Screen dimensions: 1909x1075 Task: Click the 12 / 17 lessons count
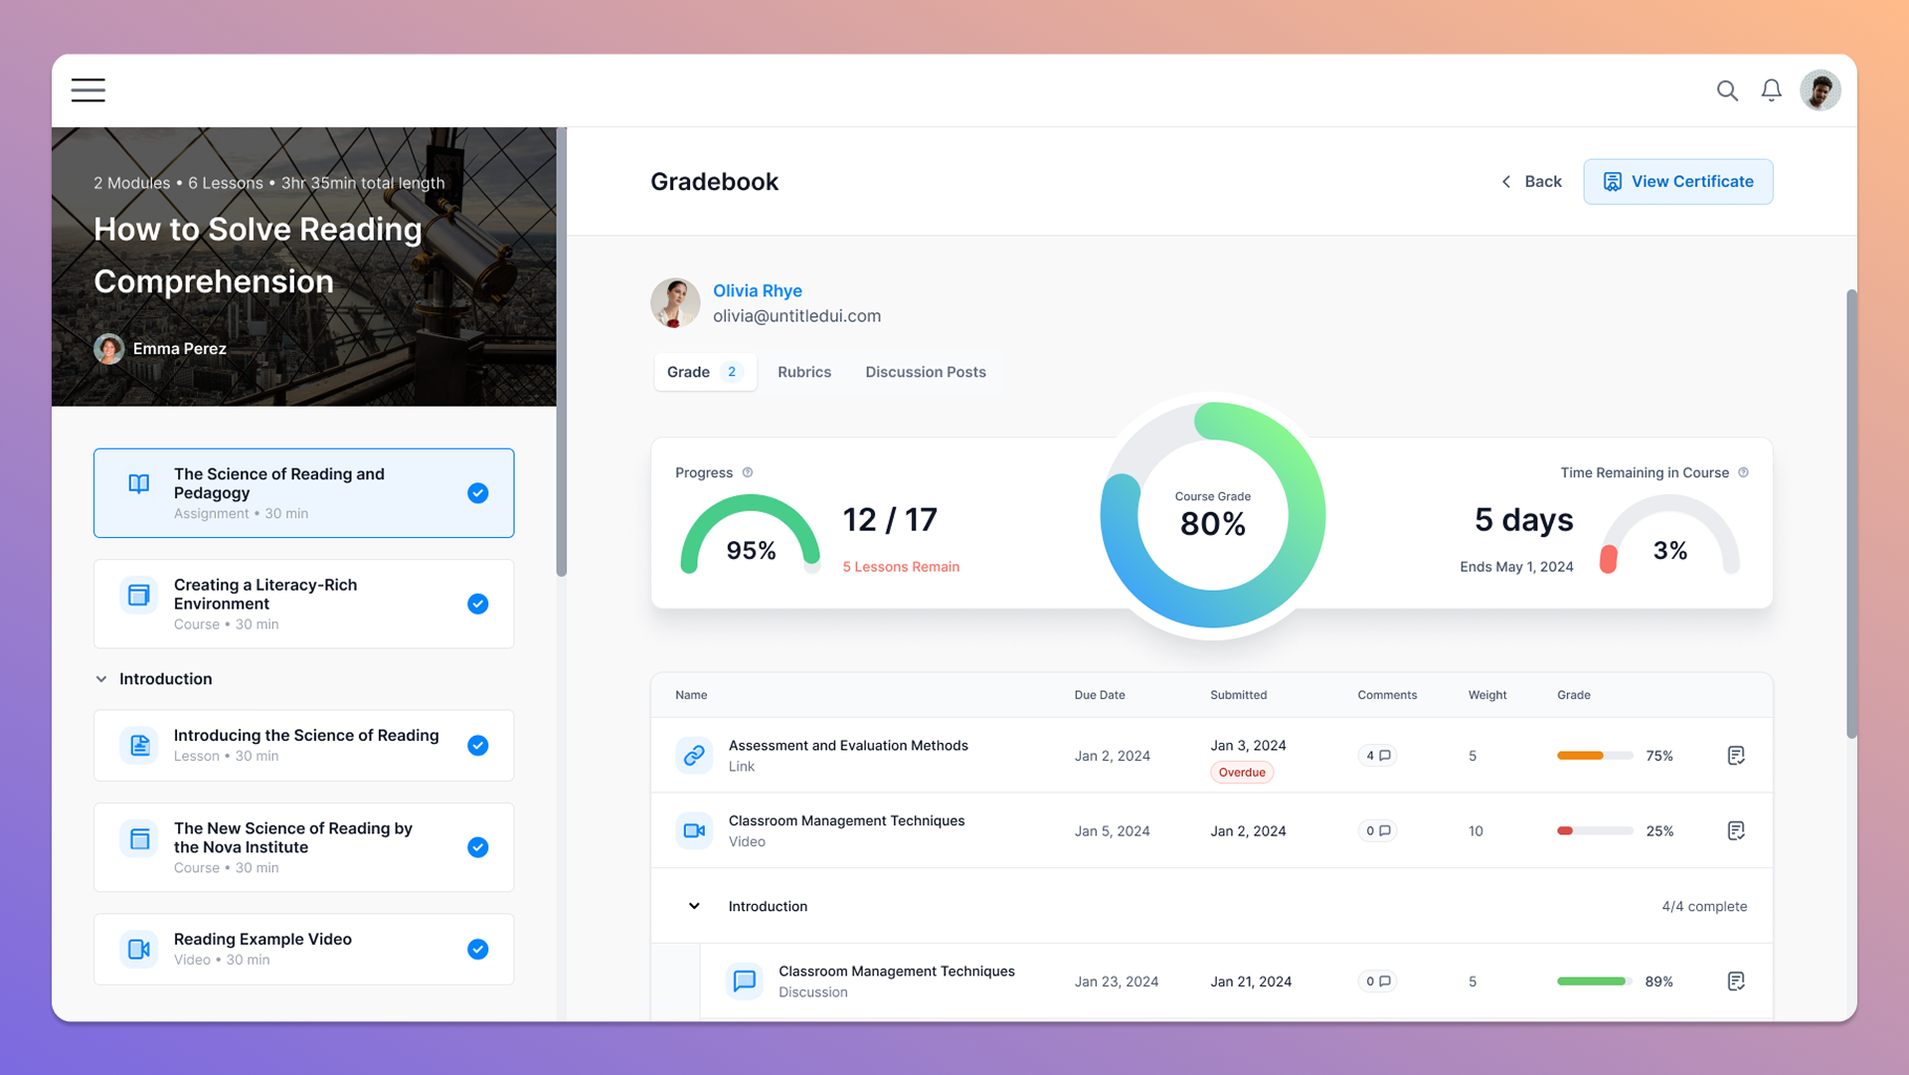[x=890, y=519]
